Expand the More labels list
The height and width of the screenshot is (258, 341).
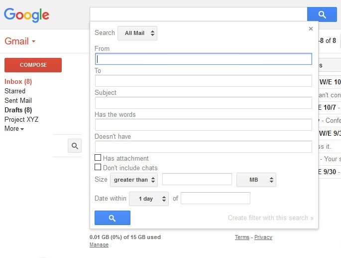14,128
